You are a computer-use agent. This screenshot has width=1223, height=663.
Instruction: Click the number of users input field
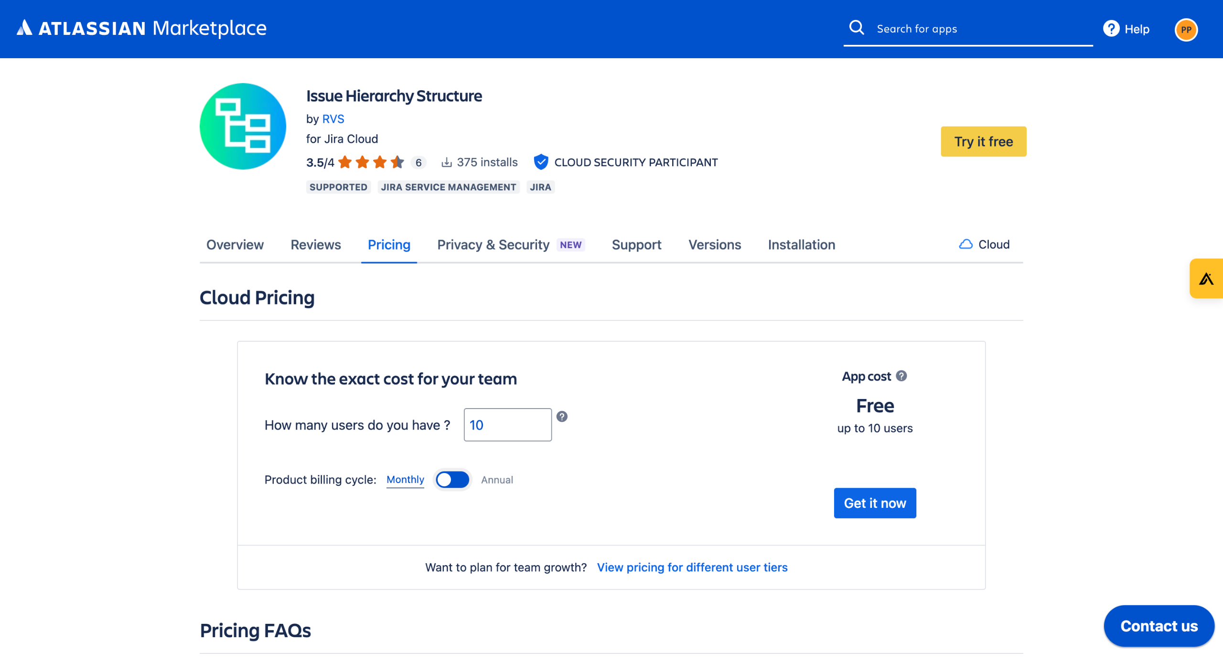point(507,425)
